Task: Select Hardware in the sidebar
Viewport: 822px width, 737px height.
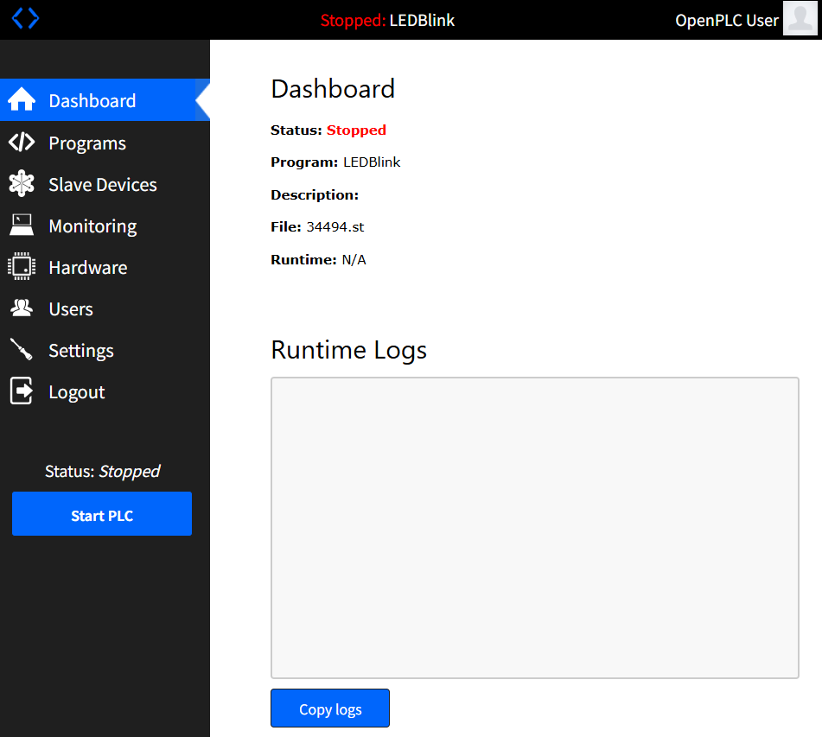Action: tap(87, 268)
